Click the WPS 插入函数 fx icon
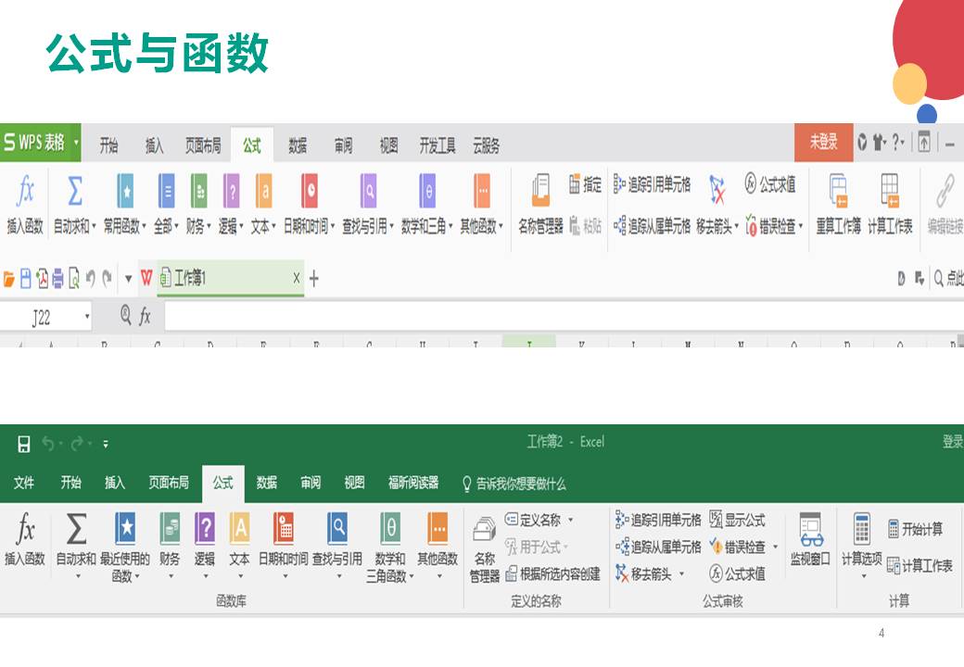The image size is (964, 667). [26, 193]
